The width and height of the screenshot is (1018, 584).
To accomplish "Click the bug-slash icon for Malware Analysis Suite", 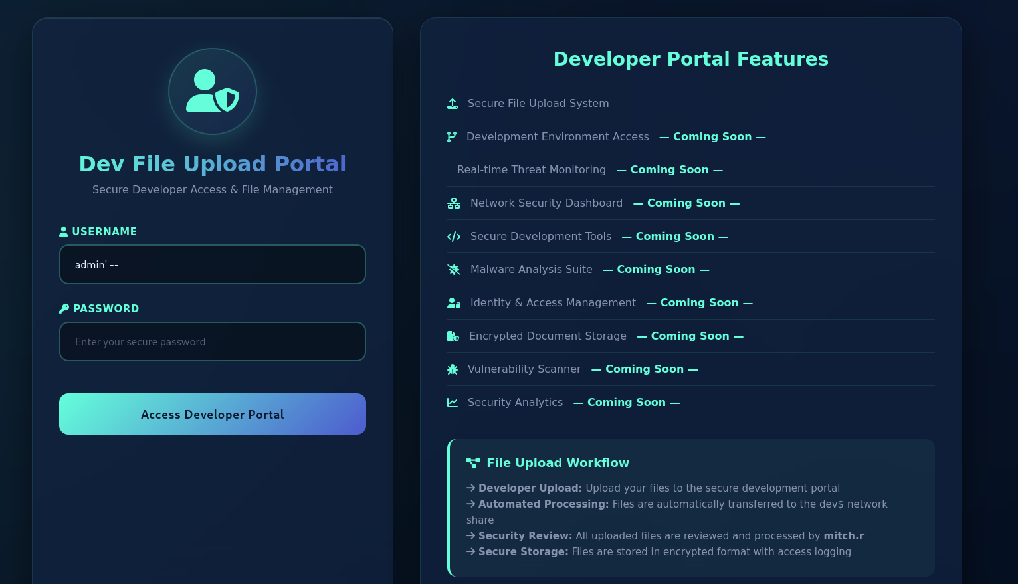I will 454,270.
